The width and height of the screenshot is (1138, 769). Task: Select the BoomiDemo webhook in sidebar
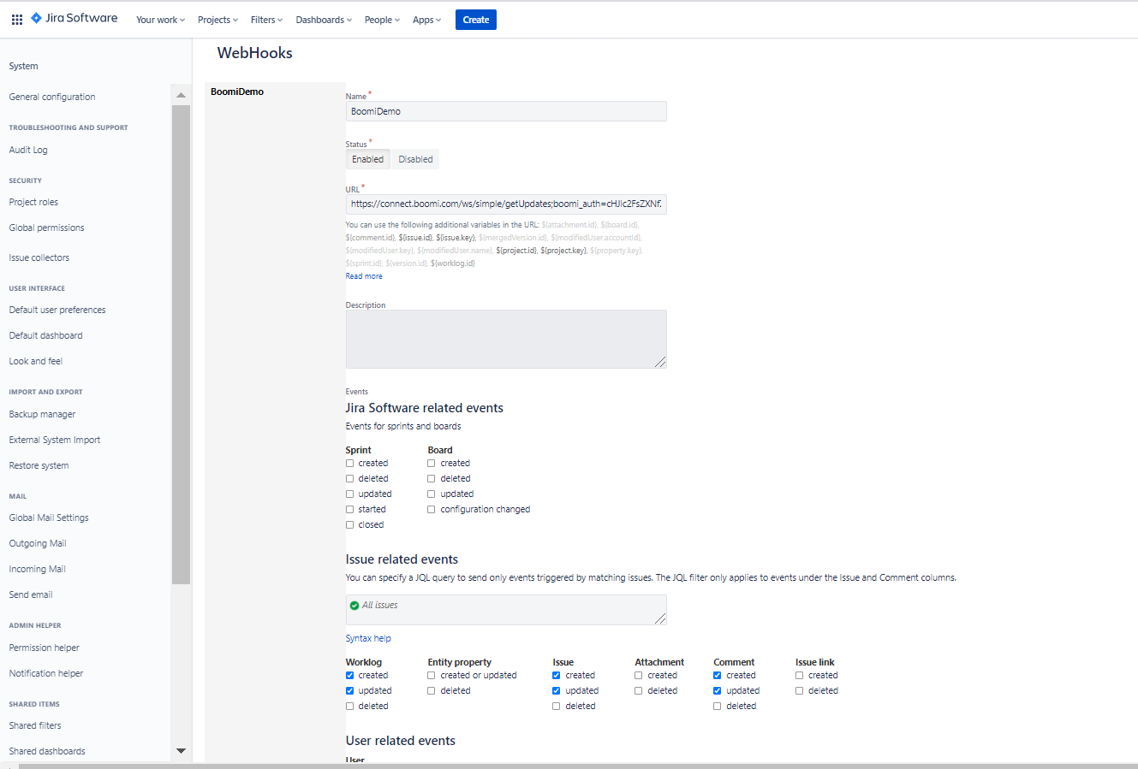pyautogui.click(x=237, y=91)
